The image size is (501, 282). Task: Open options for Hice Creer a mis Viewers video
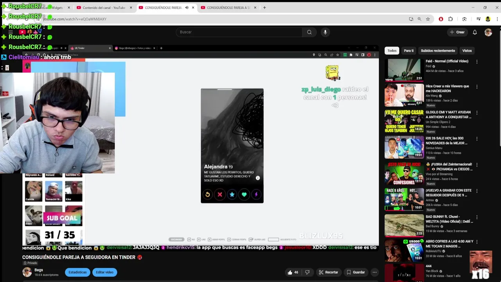477,87
